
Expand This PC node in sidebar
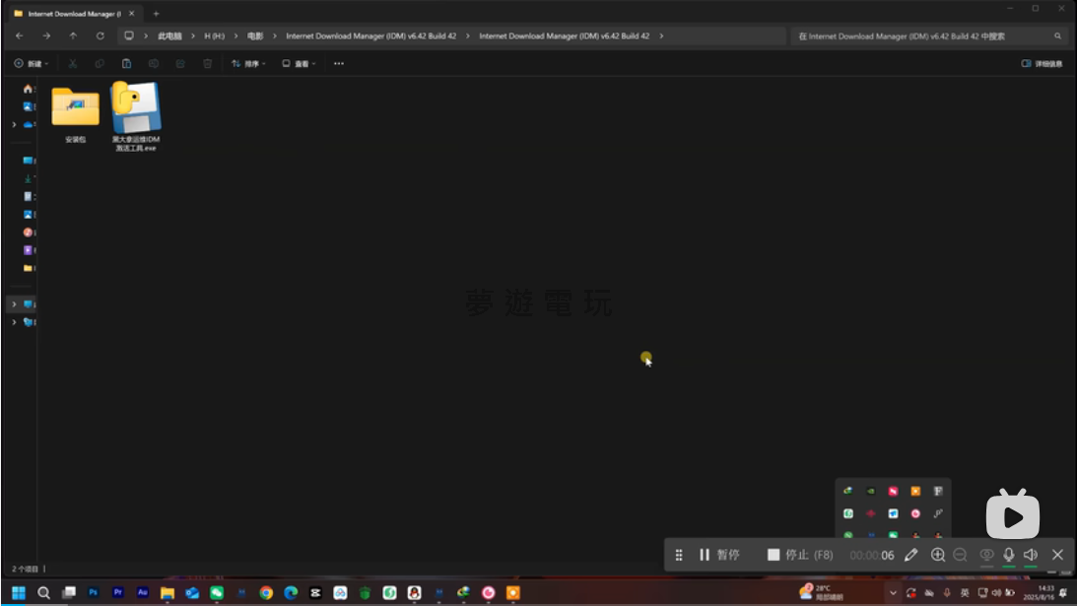coord(14,303)
